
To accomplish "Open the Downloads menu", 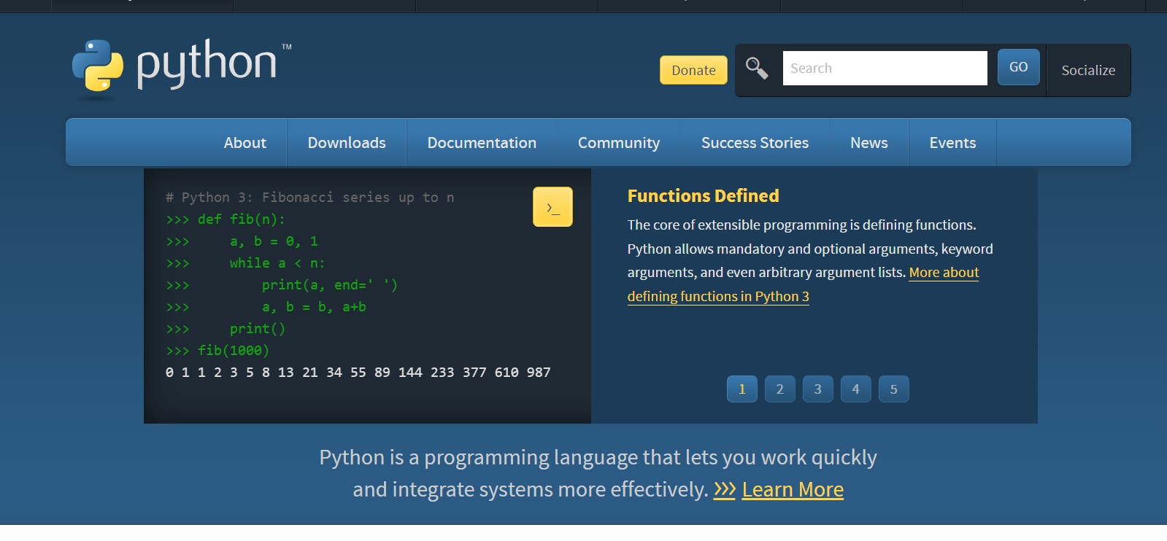I will 347,143.
